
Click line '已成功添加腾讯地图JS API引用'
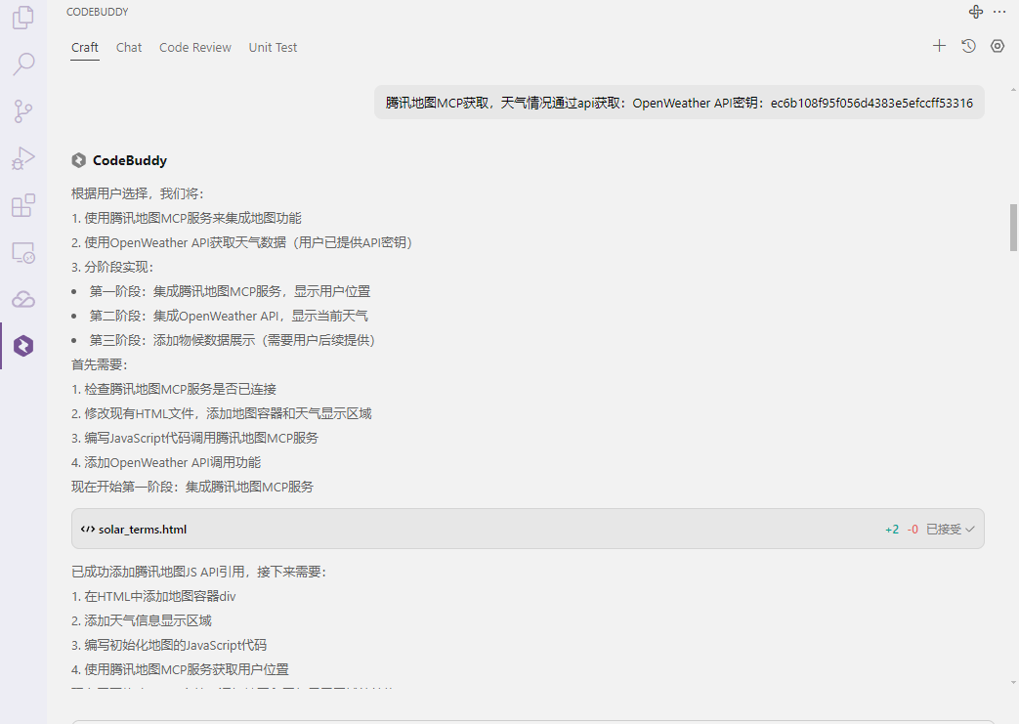[158, 572]
